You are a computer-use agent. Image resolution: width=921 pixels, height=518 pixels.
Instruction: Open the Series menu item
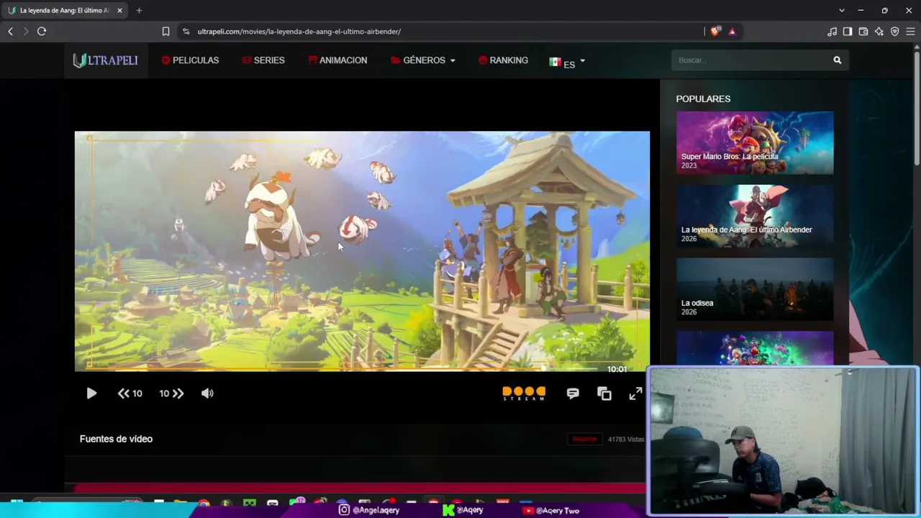263,60
